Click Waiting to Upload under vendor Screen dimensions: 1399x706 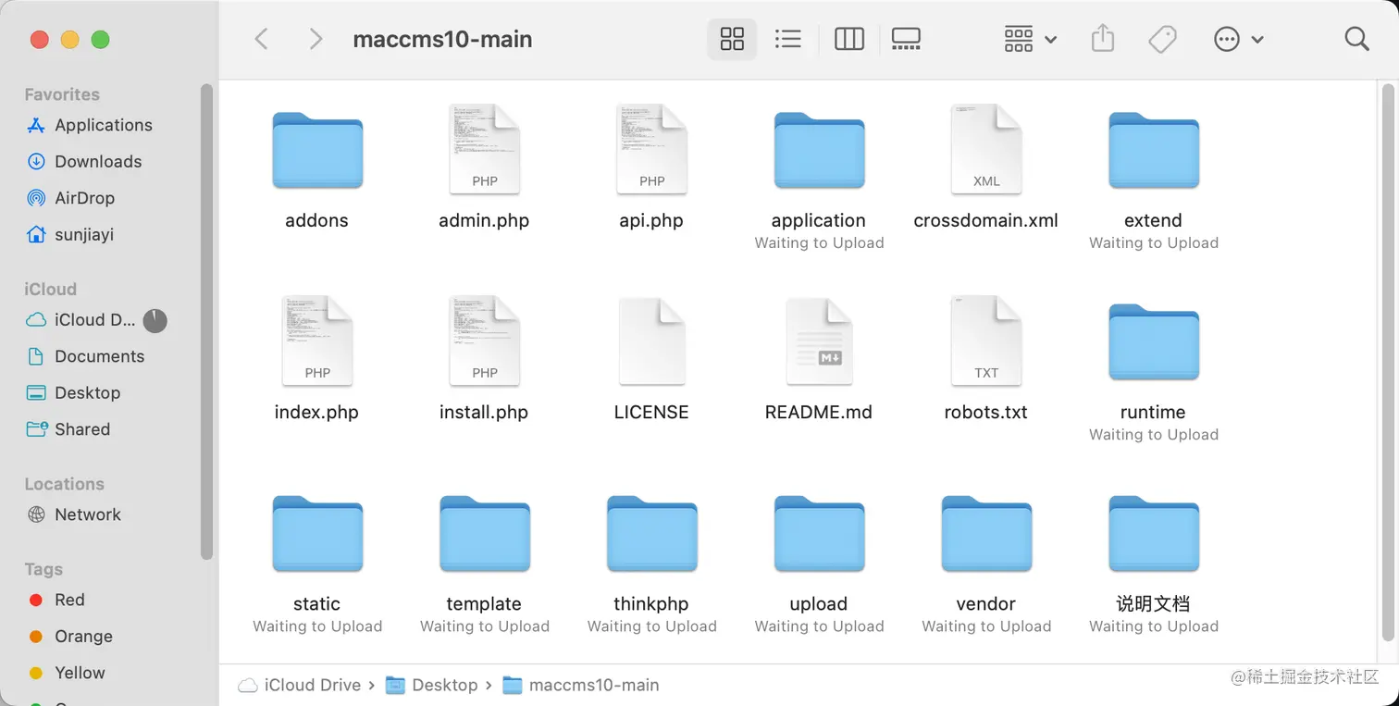point(986,626)
